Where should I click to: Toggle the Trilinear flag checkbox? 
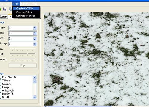tap(1, 81)
